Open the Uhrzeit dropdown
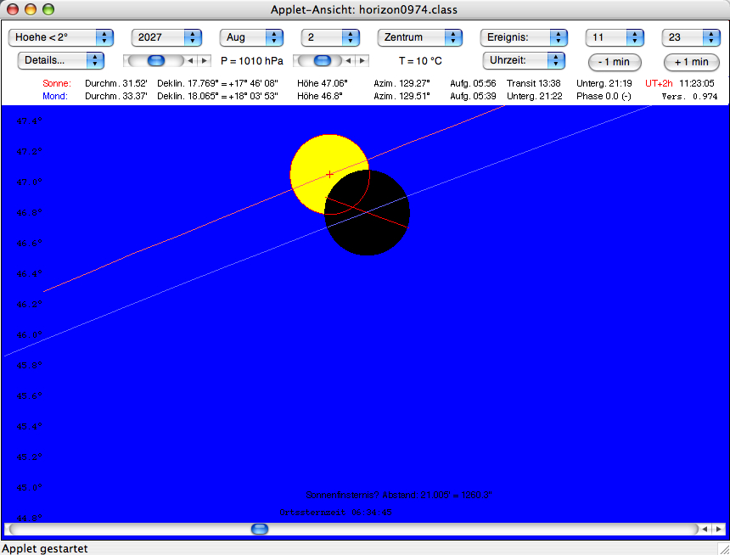The height and width of the screenshot is (555, 730). point(523,60)
